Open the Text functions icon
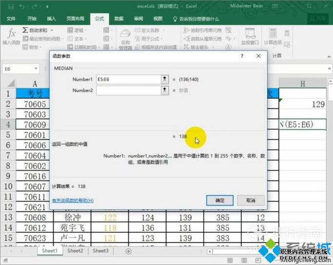This screenshot has width=333, height=265. pyautogui.click(x=70, y=39)
